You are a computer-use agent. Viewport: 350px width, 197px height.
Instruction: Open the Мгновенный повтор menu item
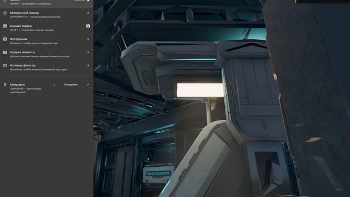point(46,15)
